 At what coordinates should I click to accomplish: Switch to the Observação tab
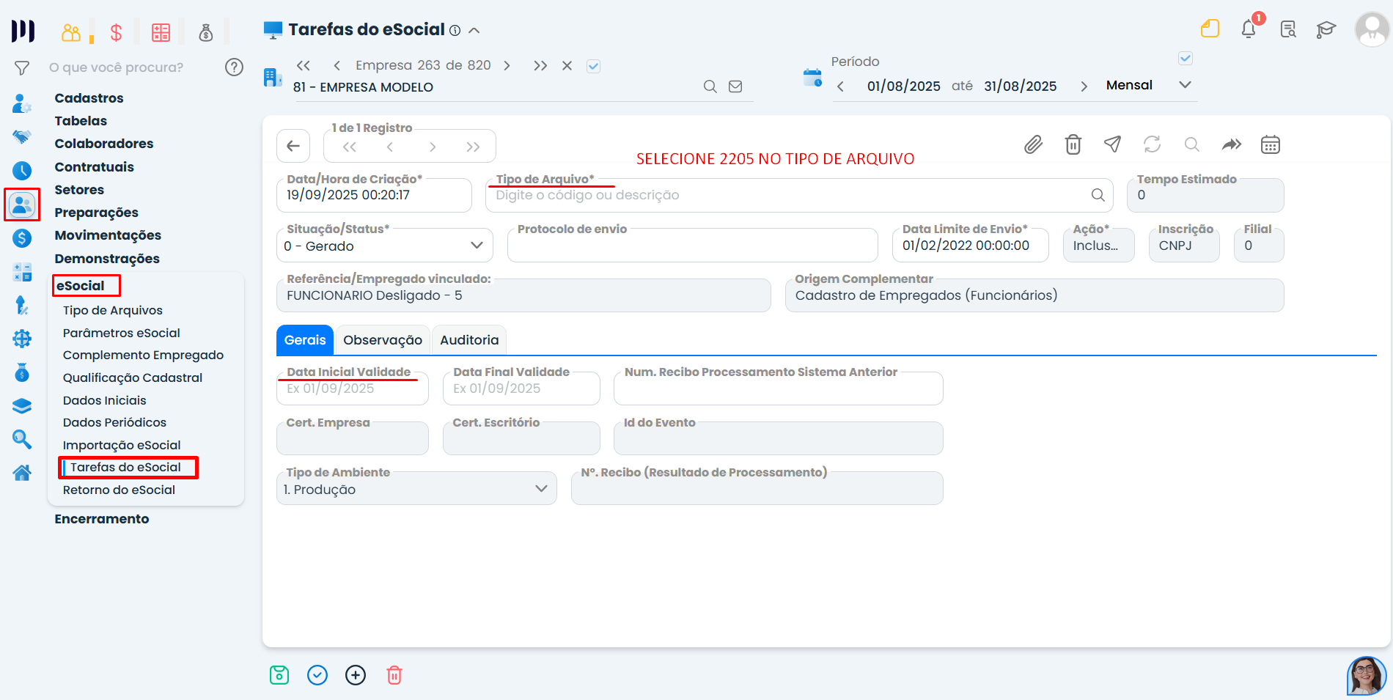(x=383, y=340)
